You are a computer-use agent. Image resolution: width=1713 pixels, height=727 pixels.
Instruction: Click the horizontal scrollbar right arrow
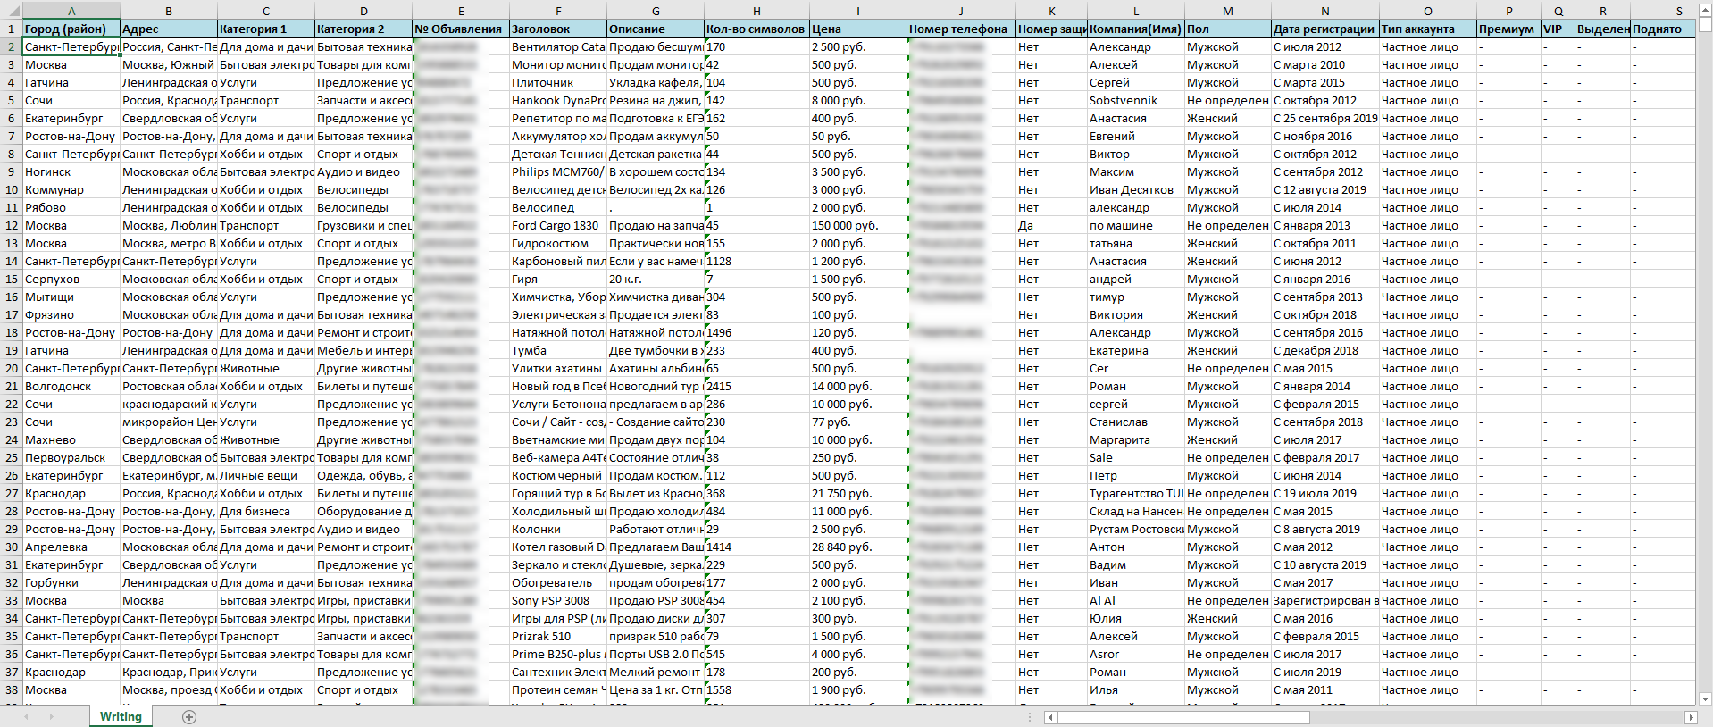coord(1690,717)
